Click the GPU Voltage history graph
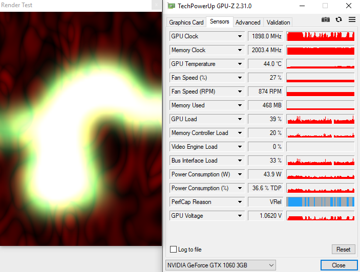360x272 pixels. 320,216
